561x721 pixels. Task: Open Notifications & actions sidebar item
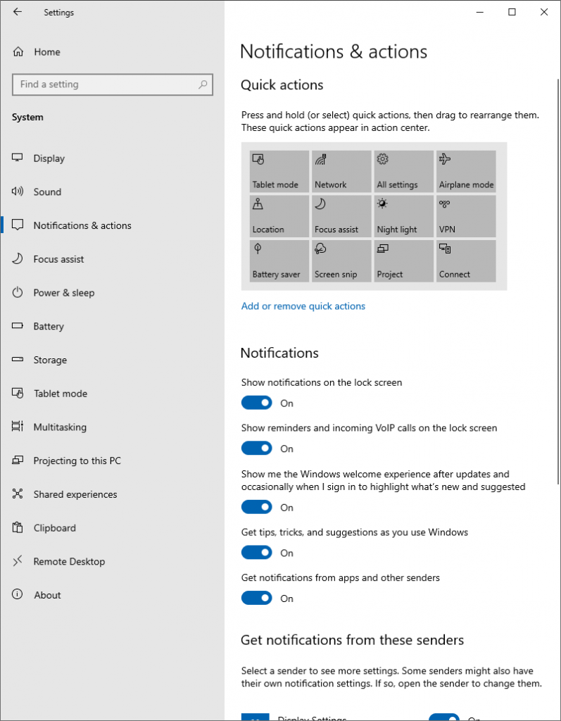[x=112, y=225]
